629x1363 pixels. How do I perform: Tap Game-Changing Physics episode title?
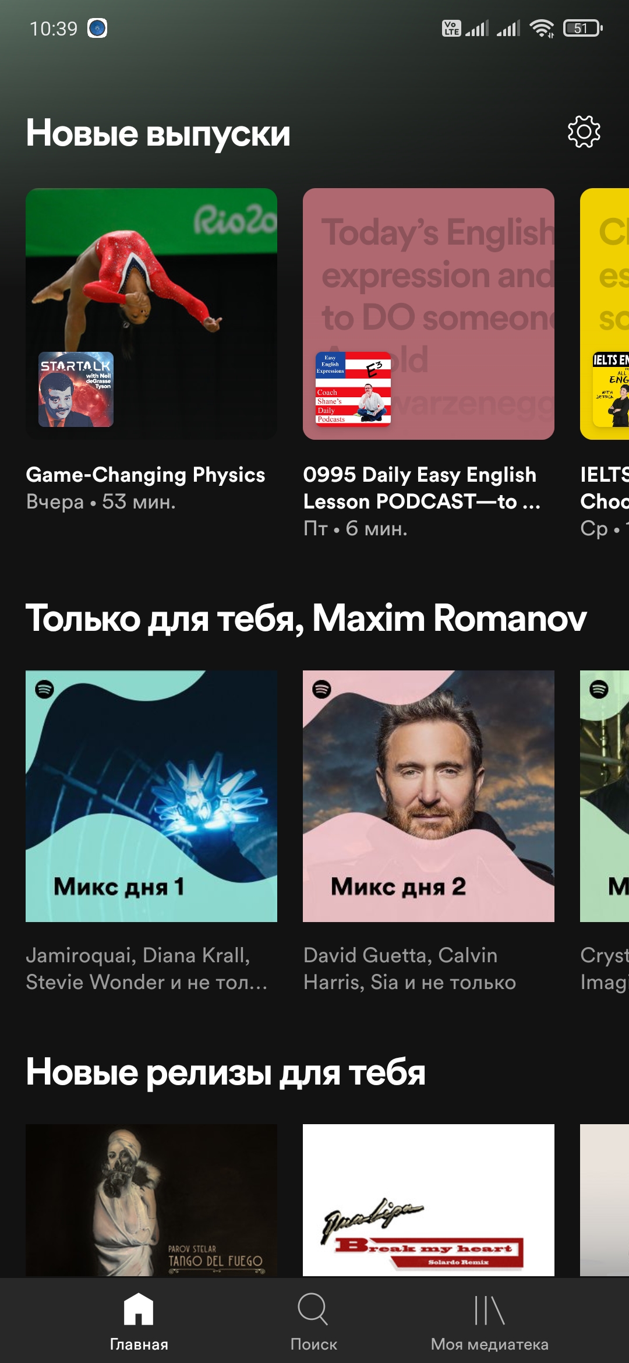point(146,475)
